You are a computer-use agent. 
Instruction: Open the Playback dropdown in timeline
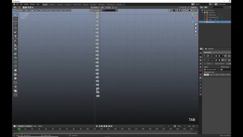point(22,126)
